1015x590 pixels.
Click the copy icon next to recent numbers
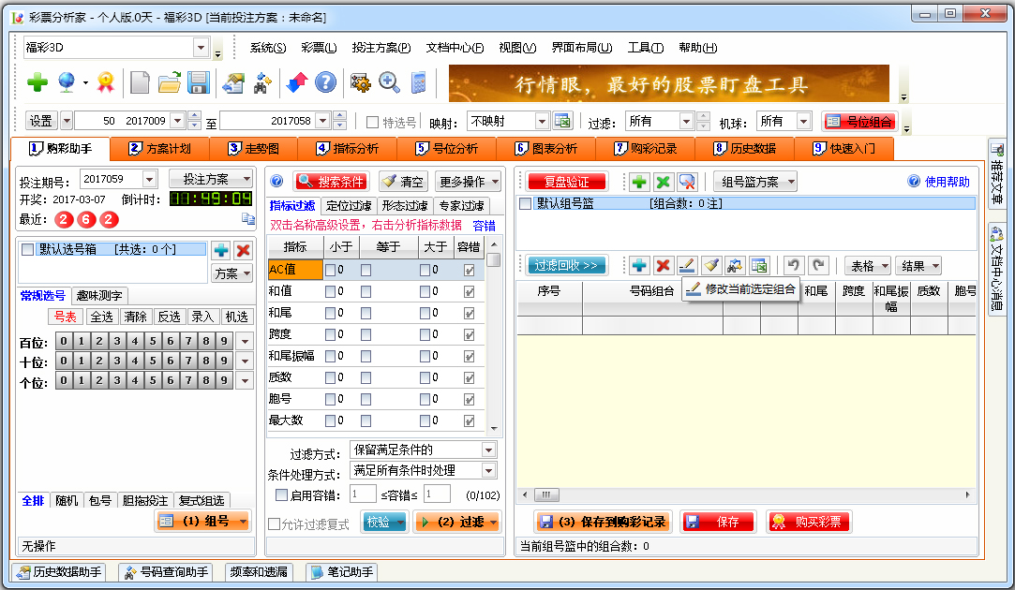point(248,218)
